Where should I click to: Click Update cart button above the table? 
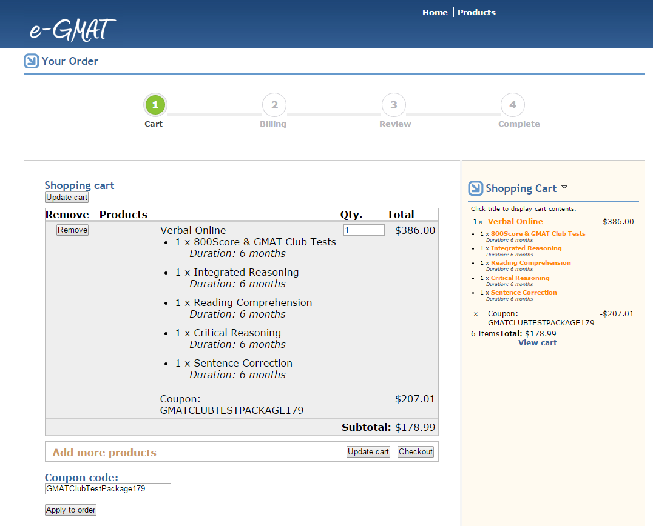coord(67,198)
